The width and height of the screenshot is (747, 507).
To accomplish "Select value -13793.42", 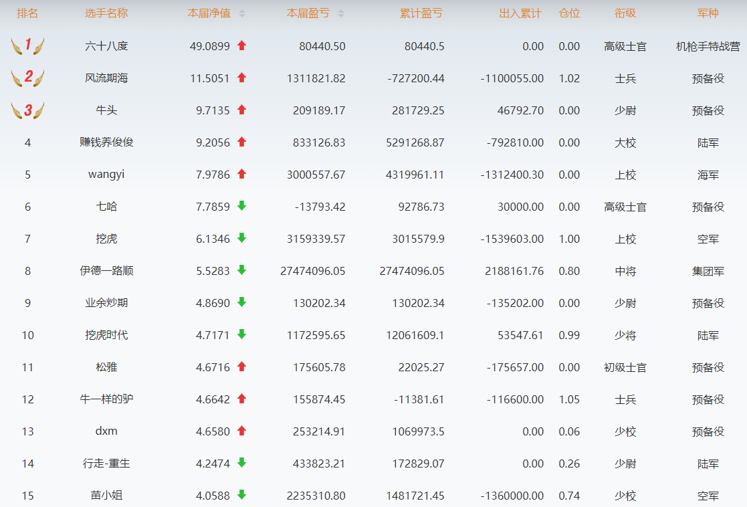I will point(320,207).
